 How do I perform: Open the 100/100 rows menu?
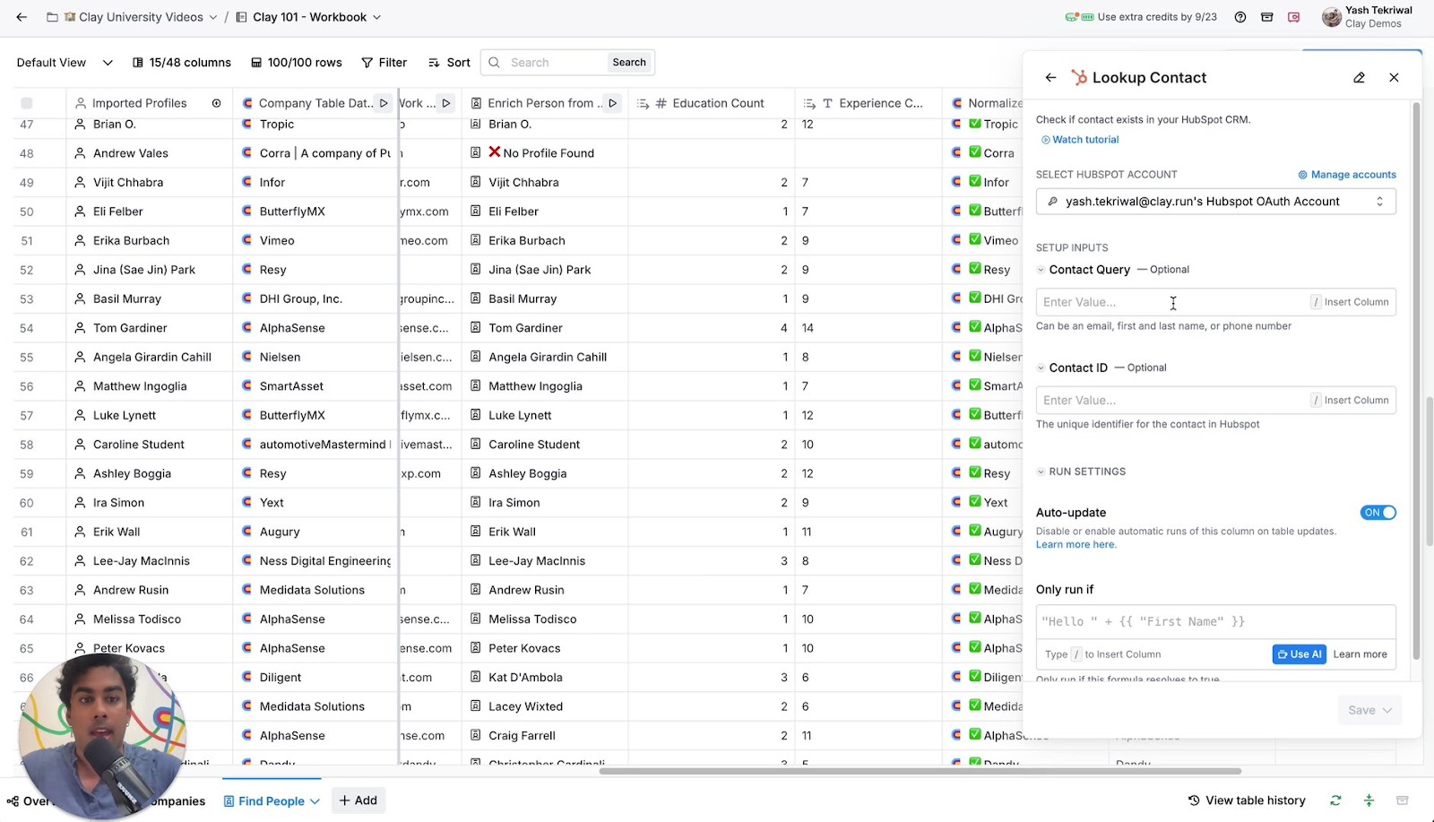tap(297, 63)
